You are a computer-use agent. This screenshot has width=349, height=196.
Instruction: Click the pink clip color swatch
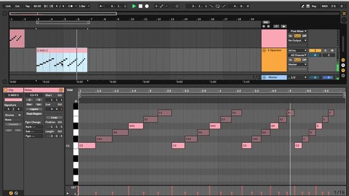[13, 100]
